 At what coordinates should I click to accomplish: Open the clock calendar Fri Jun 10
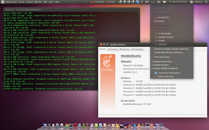click(178, 2)
